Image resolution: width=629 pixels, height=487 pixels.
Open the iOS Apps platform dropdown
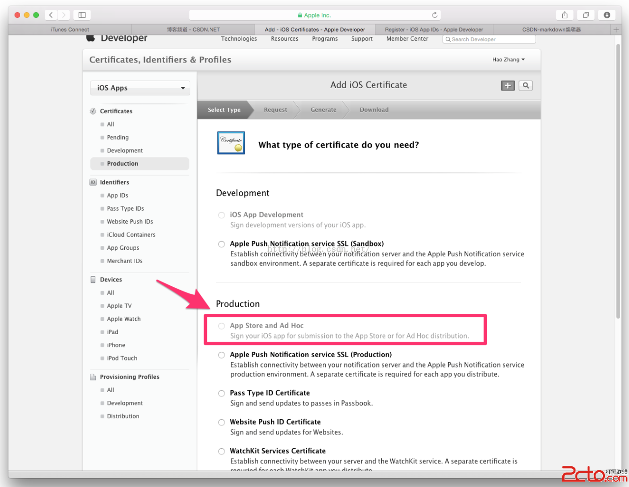pyautogui.click(x=140, y=88)
